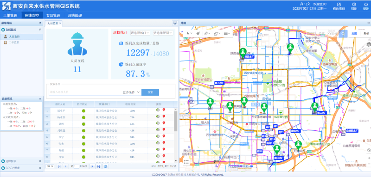Click the 第五水厂 map label
The width and height of the screenshot is (371, 177).
(219, 83)
